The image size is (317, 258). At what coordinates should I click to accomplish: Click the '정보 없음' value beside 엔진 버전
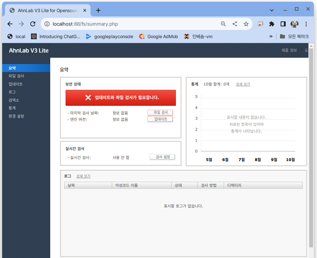click(120, 119)
